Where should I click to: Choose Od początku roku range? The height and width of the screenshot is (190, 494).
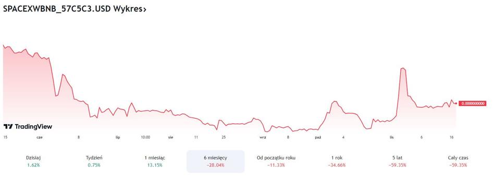(x=276, y=161)
